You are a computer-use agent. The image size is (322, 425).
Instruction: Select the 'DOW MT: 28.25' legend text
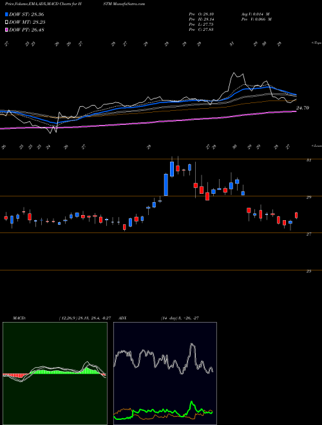coord(27,23)
